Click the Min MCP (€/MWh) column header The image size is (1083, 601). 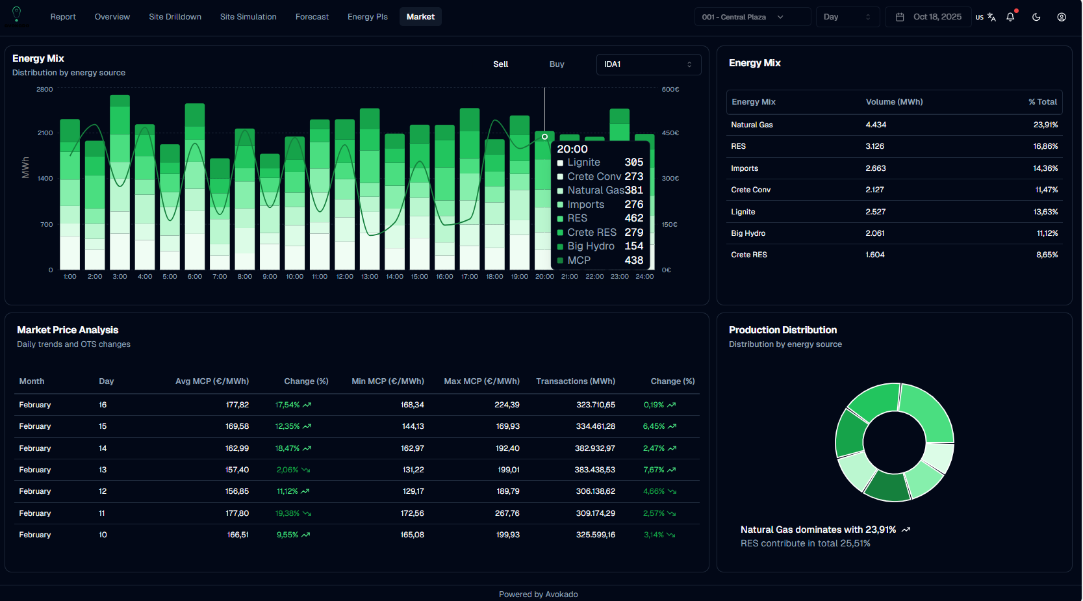pos(388,381)
